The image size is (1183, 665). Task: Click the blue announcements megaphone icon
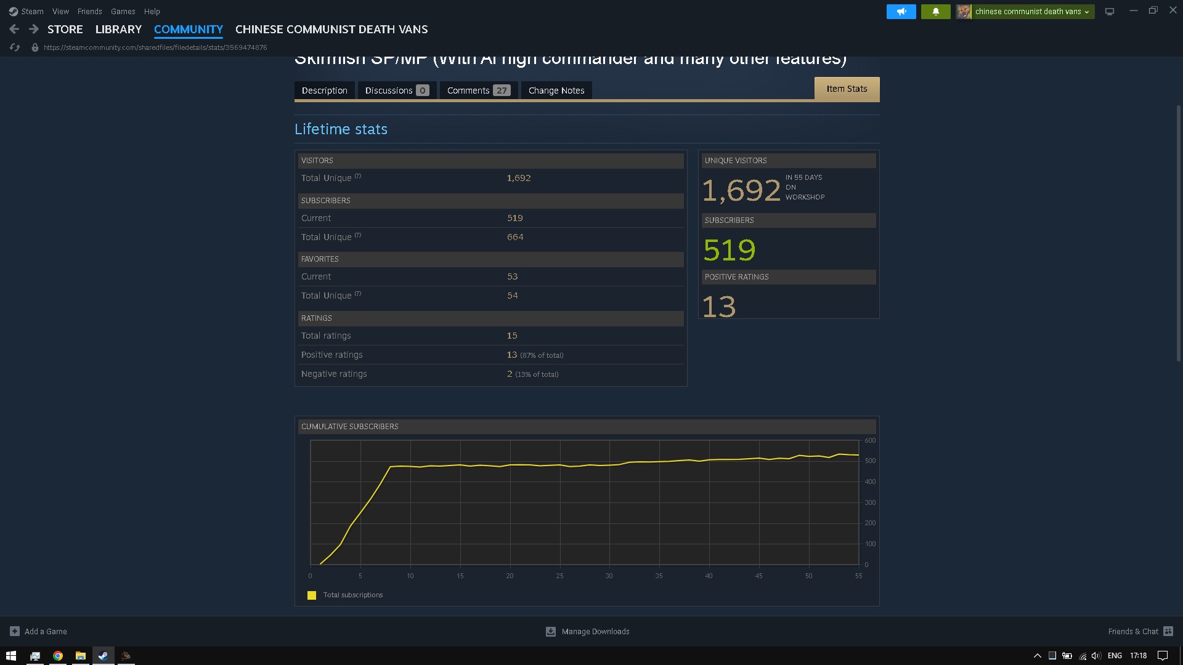[901, 12]
